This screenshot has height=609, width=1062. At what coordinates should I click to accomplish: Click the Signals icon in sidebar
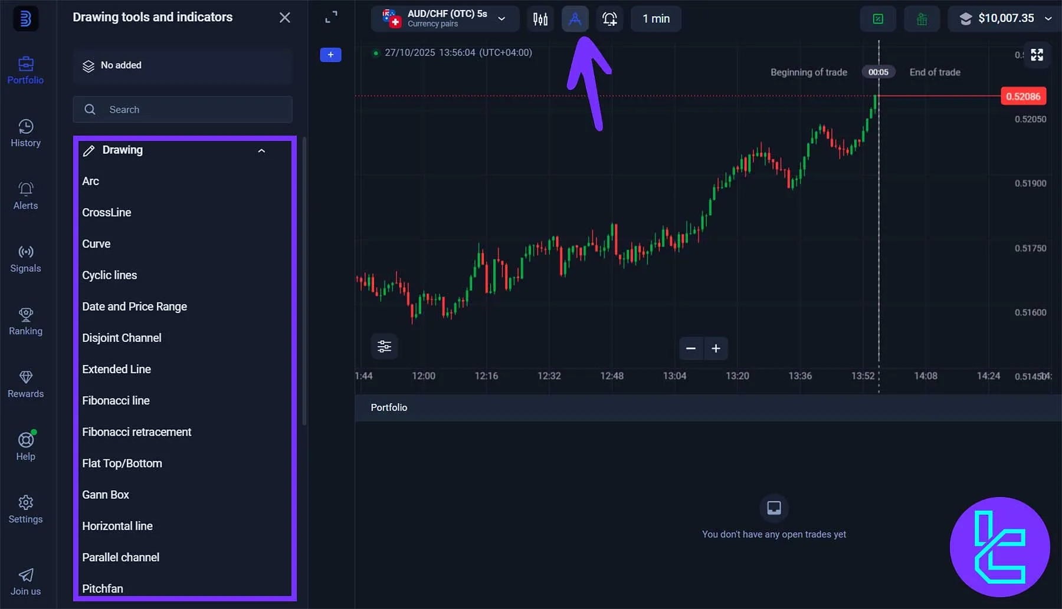click(25, 258)
